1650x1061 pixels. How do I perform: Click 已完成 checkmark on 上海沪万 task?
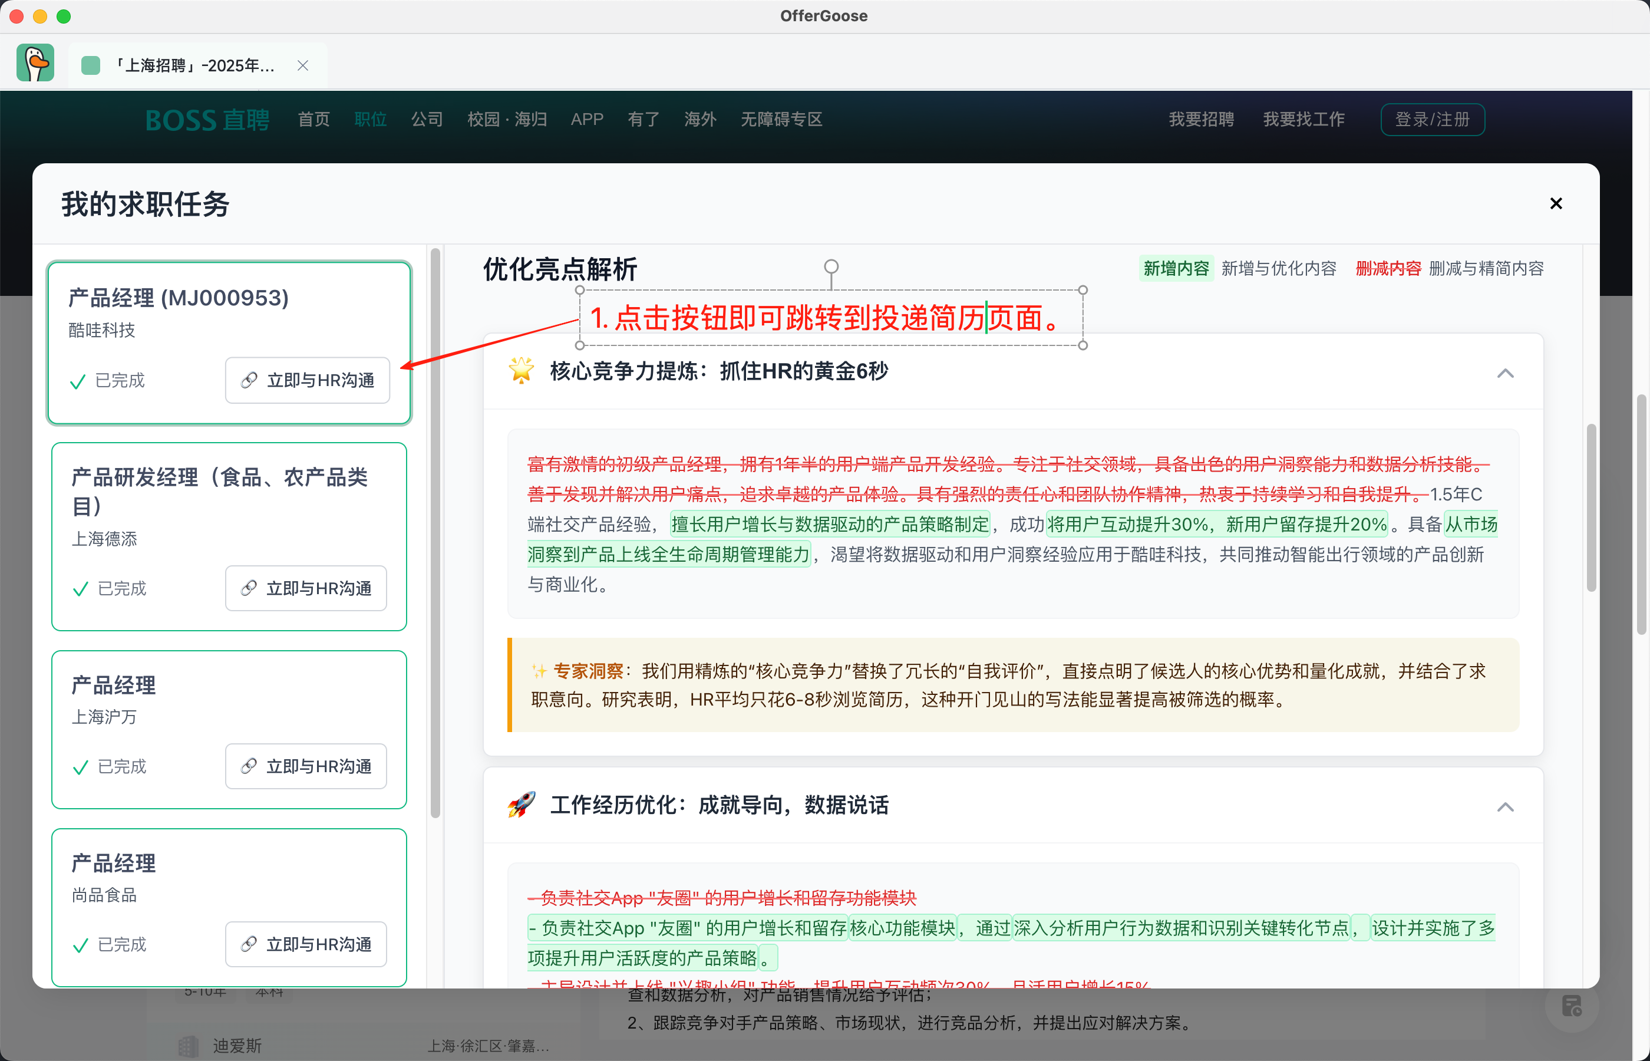[x=81, y=767]
